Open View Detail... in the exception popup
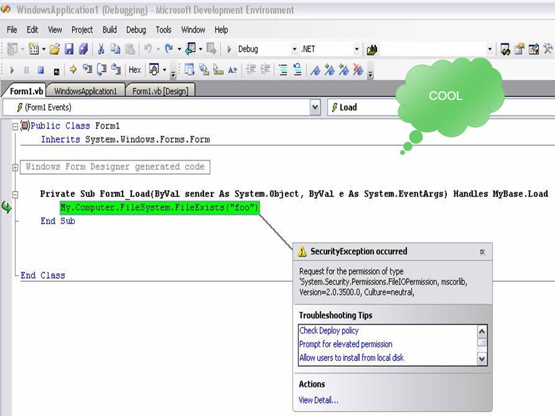The image size is (555, 416). click(x=319, y=400)
